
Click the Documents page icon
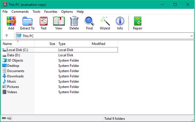pyautogui.click(x=4, y=71)
